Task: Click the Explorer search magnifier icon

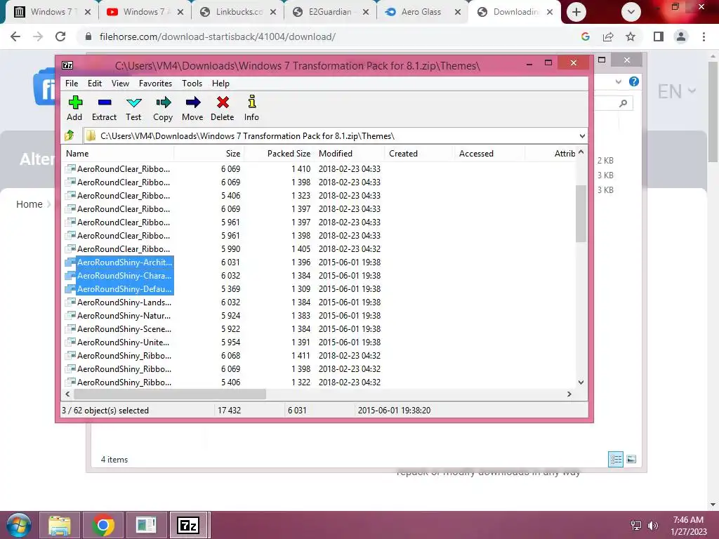Action: (x=623, y=103)
